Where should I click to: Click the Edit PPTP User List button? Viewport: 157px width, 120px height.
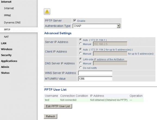pyautogui.click(x=58, y=106)
